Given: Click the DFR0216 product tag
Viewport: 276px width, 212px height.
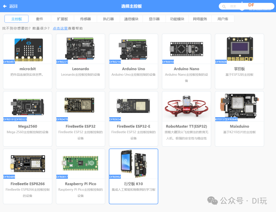Looking at the screenshot, I should coord(115,62).
